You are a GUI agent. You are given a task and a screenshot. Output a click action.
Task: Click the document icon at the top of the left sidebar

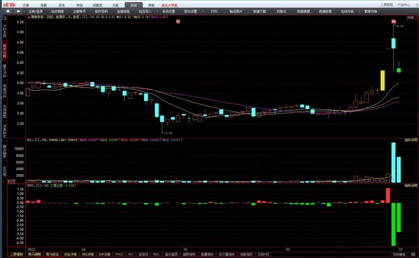point(4,18)
